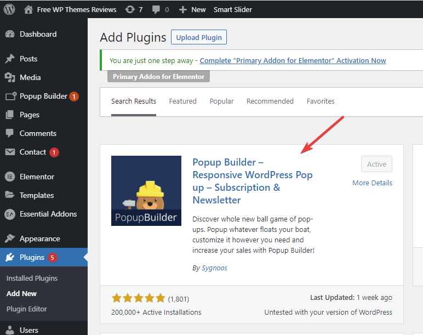
Task: Click the Dashboard gauge icon in the sidebar
Action: tap(10, 34)
